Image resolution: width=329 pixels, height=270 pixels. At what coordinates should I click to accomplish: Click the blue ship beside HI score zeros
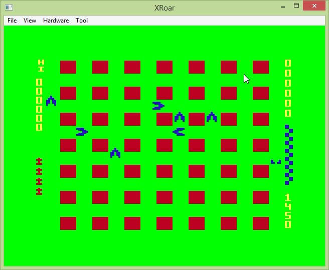tap(51, 101)
